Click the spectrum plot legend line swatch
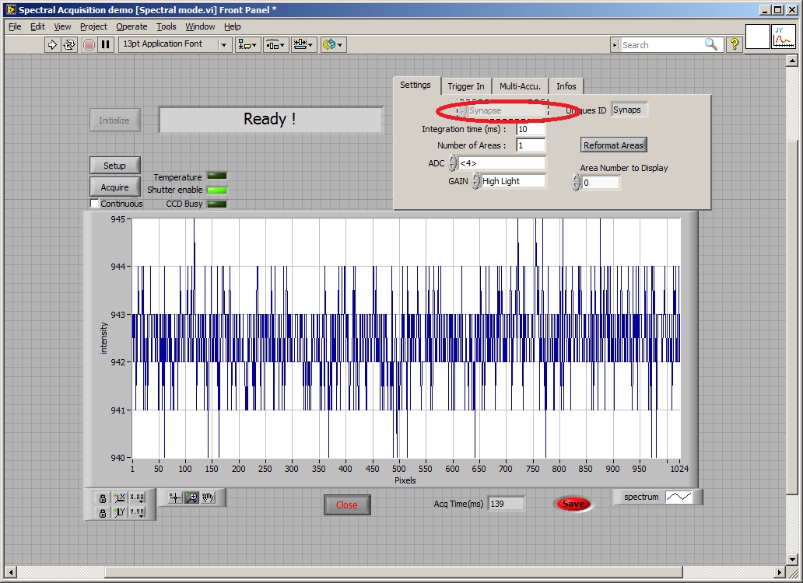This screenshot has height=583, width=803. (678, 497)
